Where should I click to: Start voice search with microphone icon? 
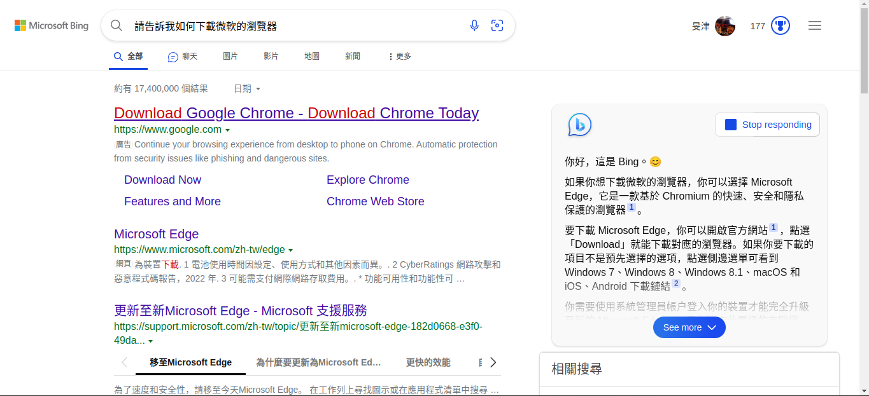point(474,25)
